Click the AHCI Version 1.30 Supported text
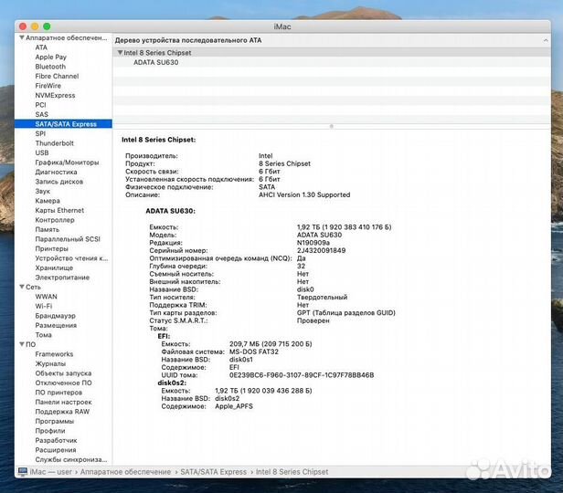This screenshot has width=563, height=493. pos(304,194)
